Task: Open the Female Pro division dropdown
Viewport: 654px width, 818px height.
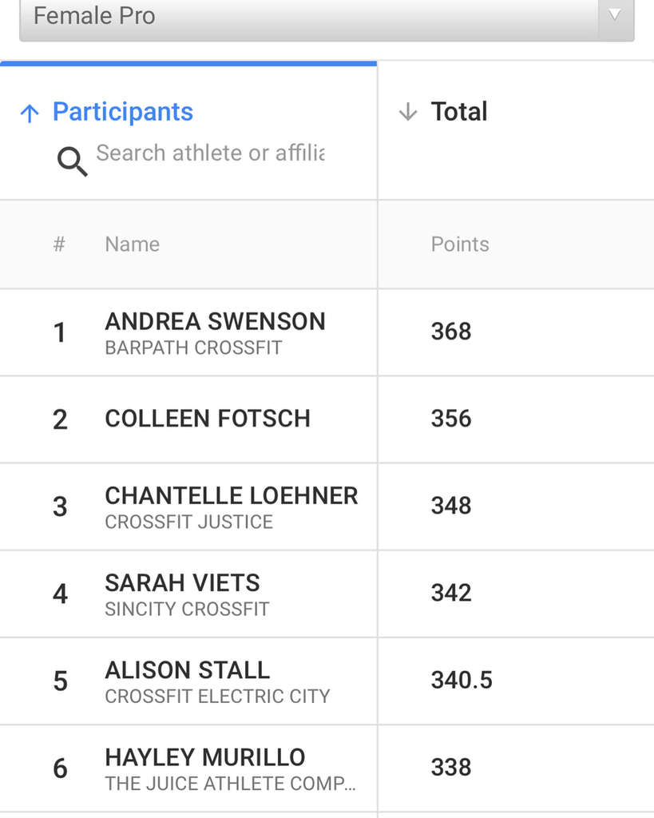Action: point(327,17)
